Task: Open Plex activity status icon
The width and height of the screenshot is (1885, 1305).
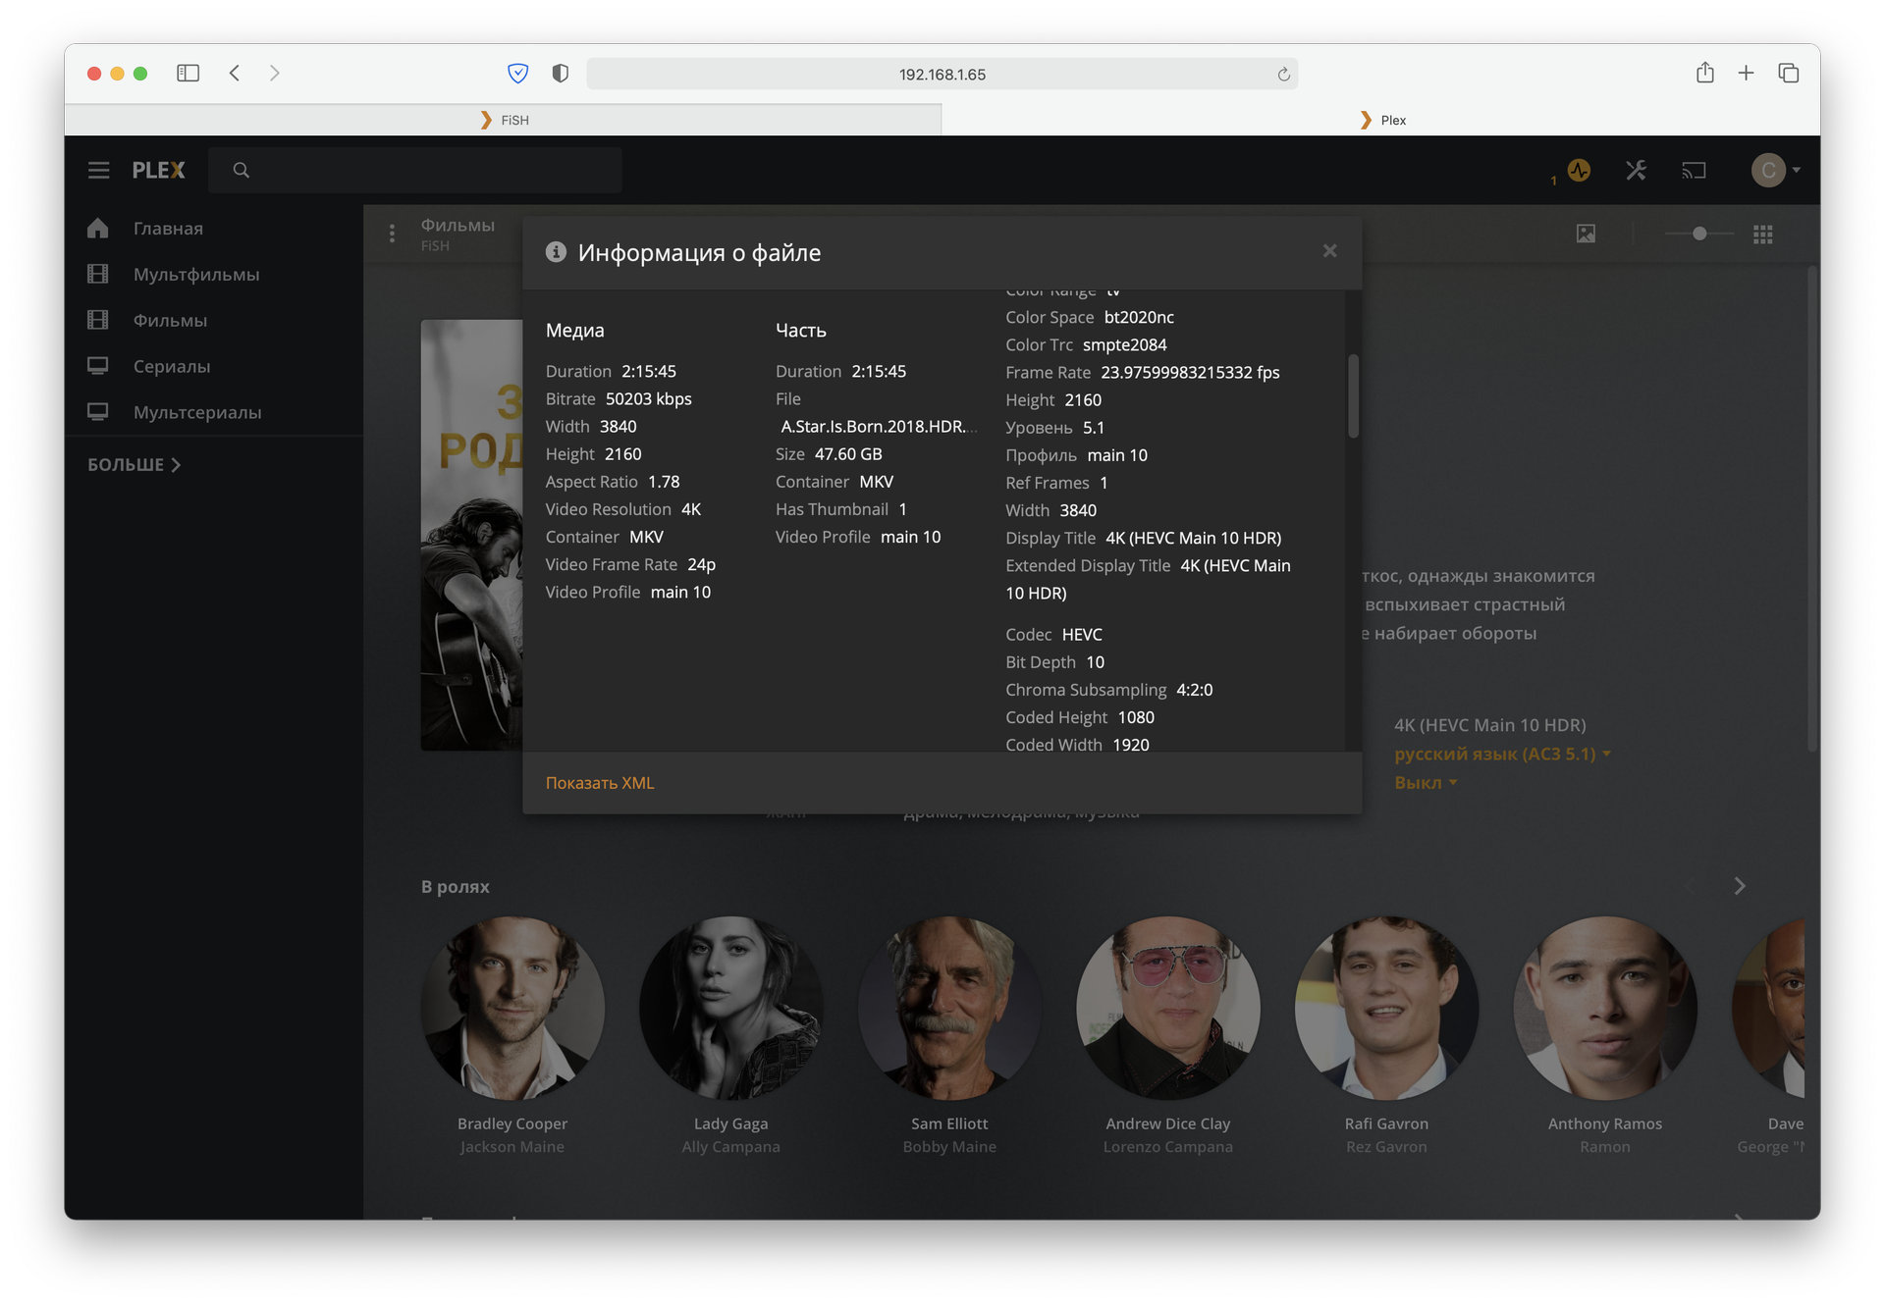Action: pos(1578,171)
